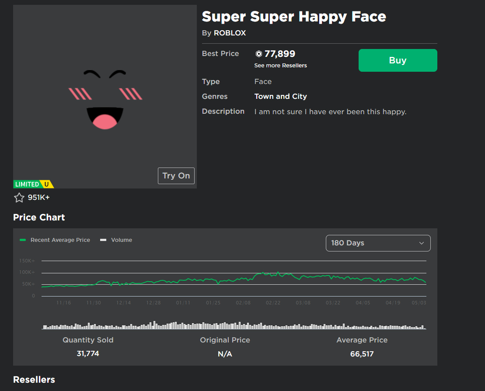Open the See more Resellers link
Screen dimensions: 485x391
pyautogui.click(x=280, y=66)
